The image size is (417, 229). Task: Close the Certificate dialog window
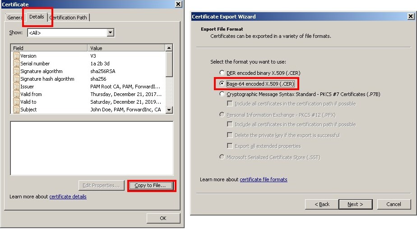pyautogui.click(x=178, y=4)
